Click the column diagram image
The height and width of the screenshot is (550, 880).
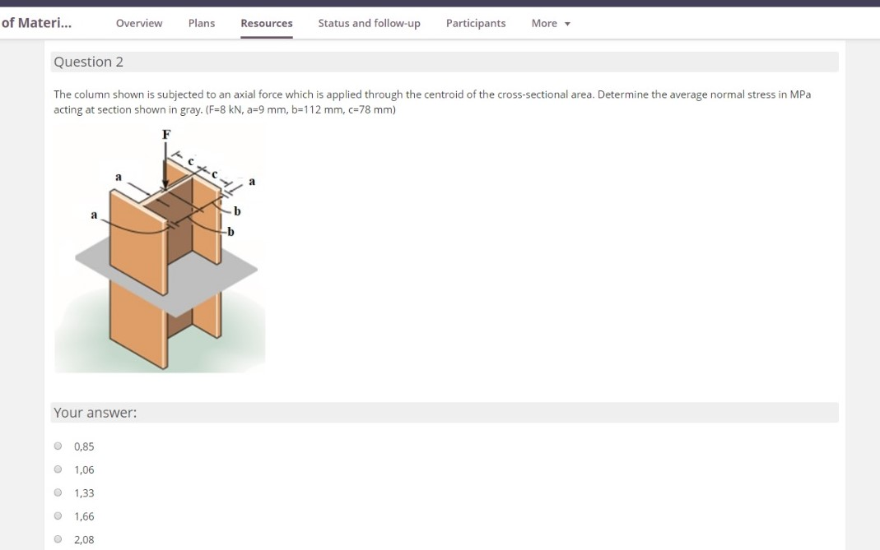[x=160, y=251]
